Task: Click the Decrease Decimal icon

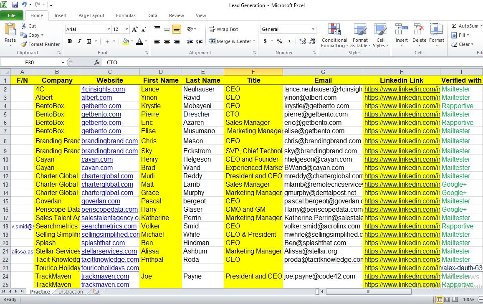Action: (312, 41)
